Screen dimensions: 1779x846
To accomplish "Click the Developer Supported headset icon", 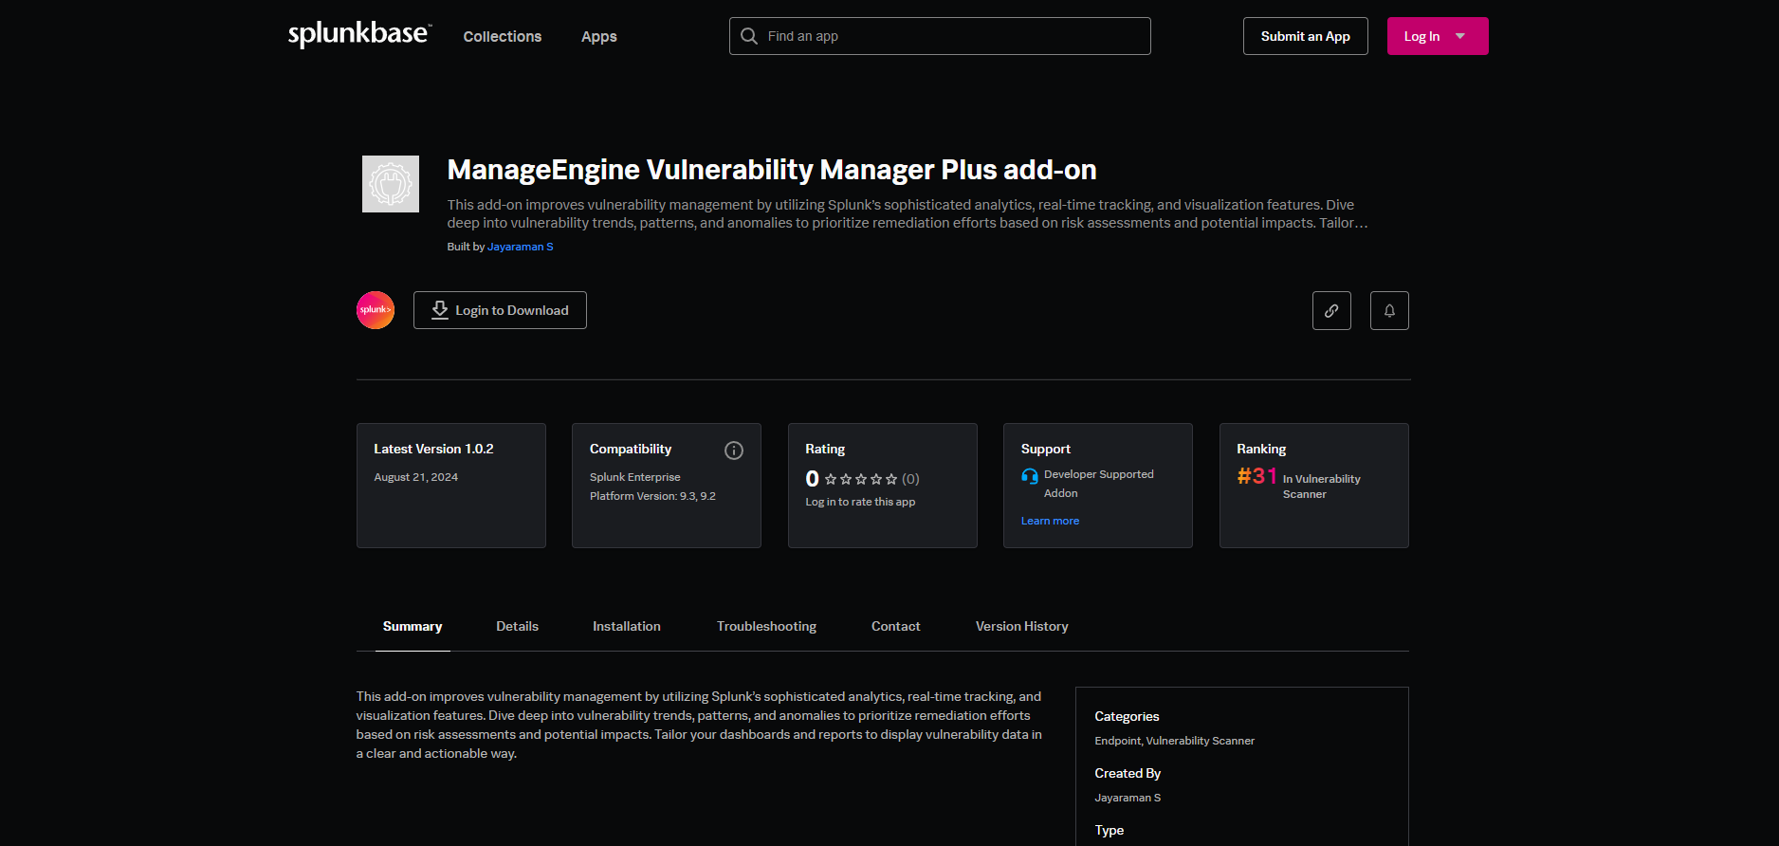I will 1030,475.
